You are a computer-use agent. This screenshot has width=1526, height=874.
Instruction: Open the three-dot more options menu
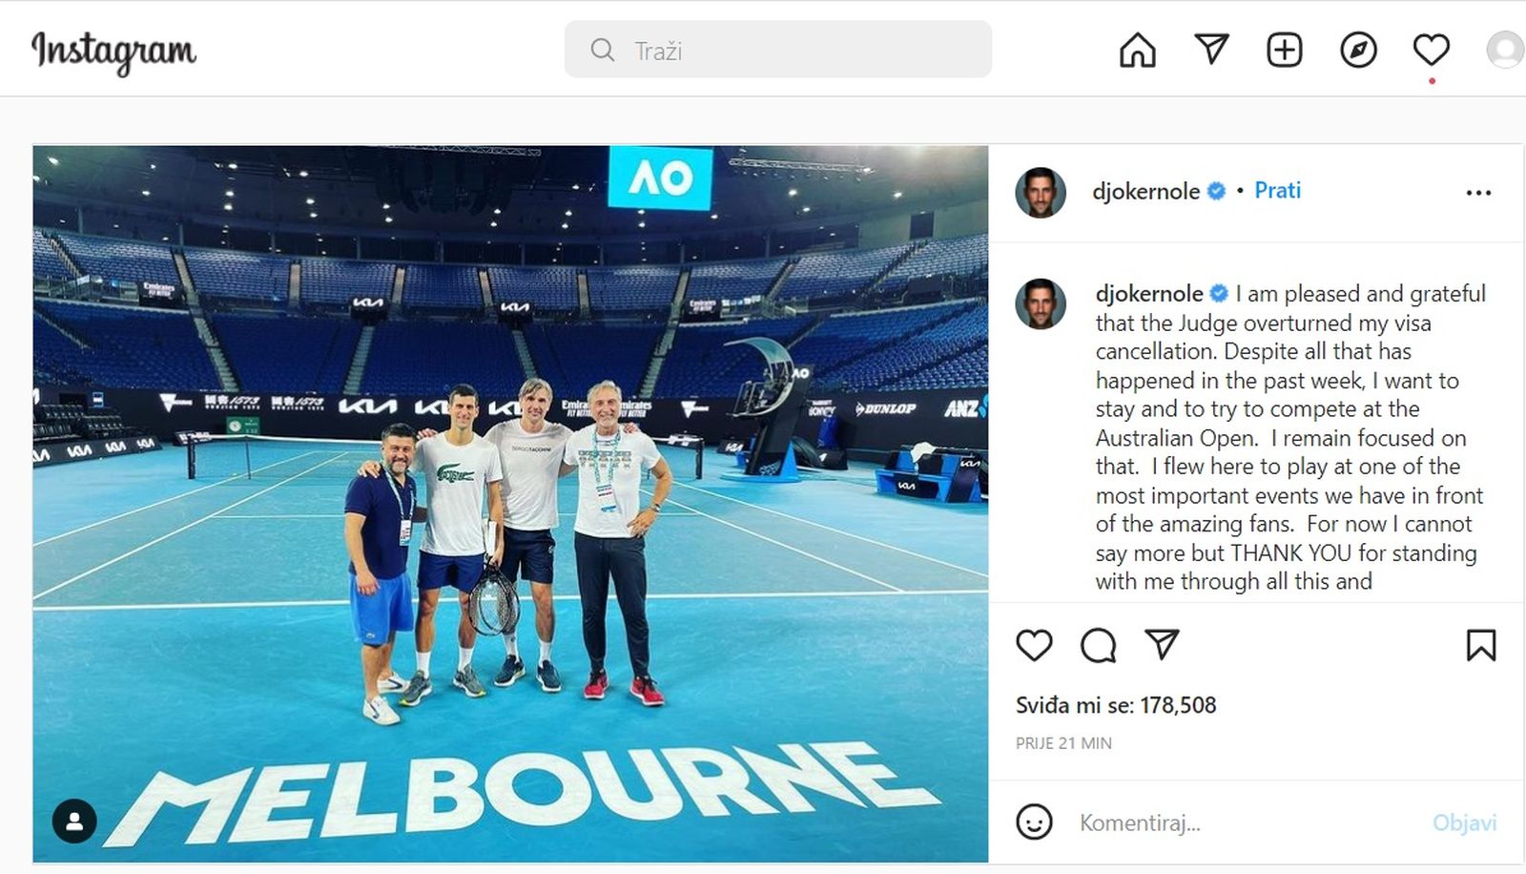coord(1478,193)
